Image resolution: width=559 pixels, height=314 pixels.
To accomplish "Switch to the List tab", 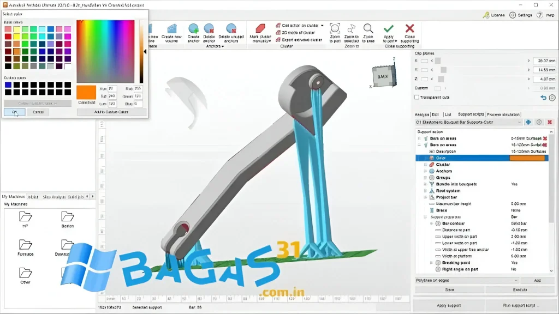I will click(x=448, y=114).
